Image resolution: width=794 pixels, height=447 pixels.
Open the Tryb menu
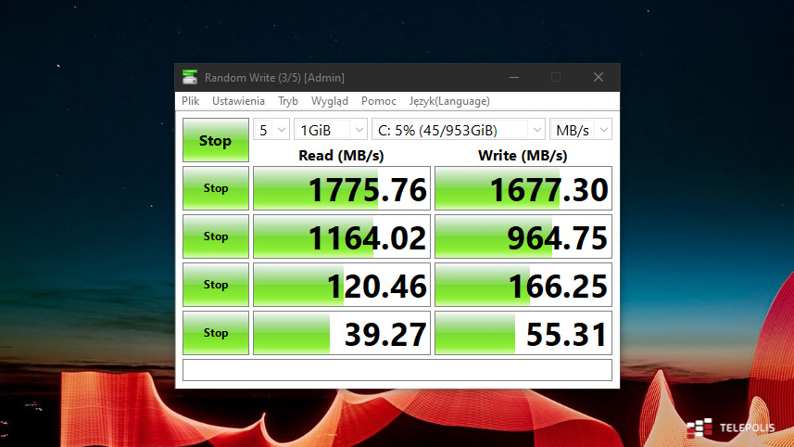pyautogui.click(x=288, y=101)
